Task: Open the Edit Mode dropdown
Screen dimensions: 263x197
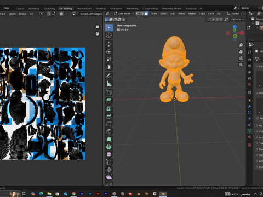Action: (124, 14)
